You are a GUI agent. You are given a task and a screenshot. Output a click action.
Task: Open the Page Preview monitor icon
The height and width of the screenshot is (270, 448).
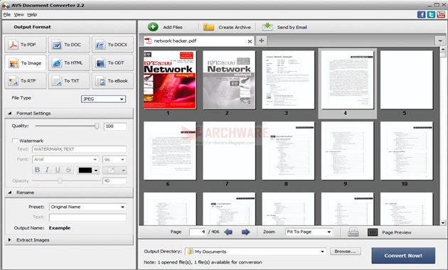[373, 232]
